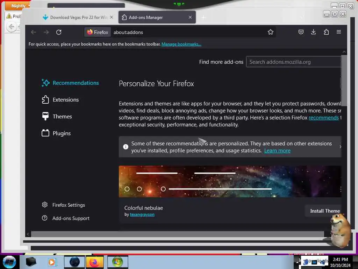Image resolution: width=358 pixels, height=269 pixels.
Task: Click the Colorful nebulae theme preview image
Action: pyautogui.click(x=230, y=181)
